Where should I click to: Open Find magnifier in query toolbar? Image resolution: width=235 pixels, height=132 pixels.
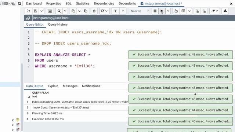[x=59, y=11]
